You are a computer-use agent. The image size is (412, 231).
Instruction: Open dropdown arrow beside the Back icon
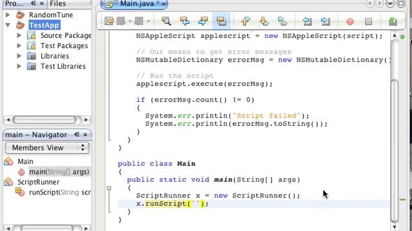click(130, 21)
